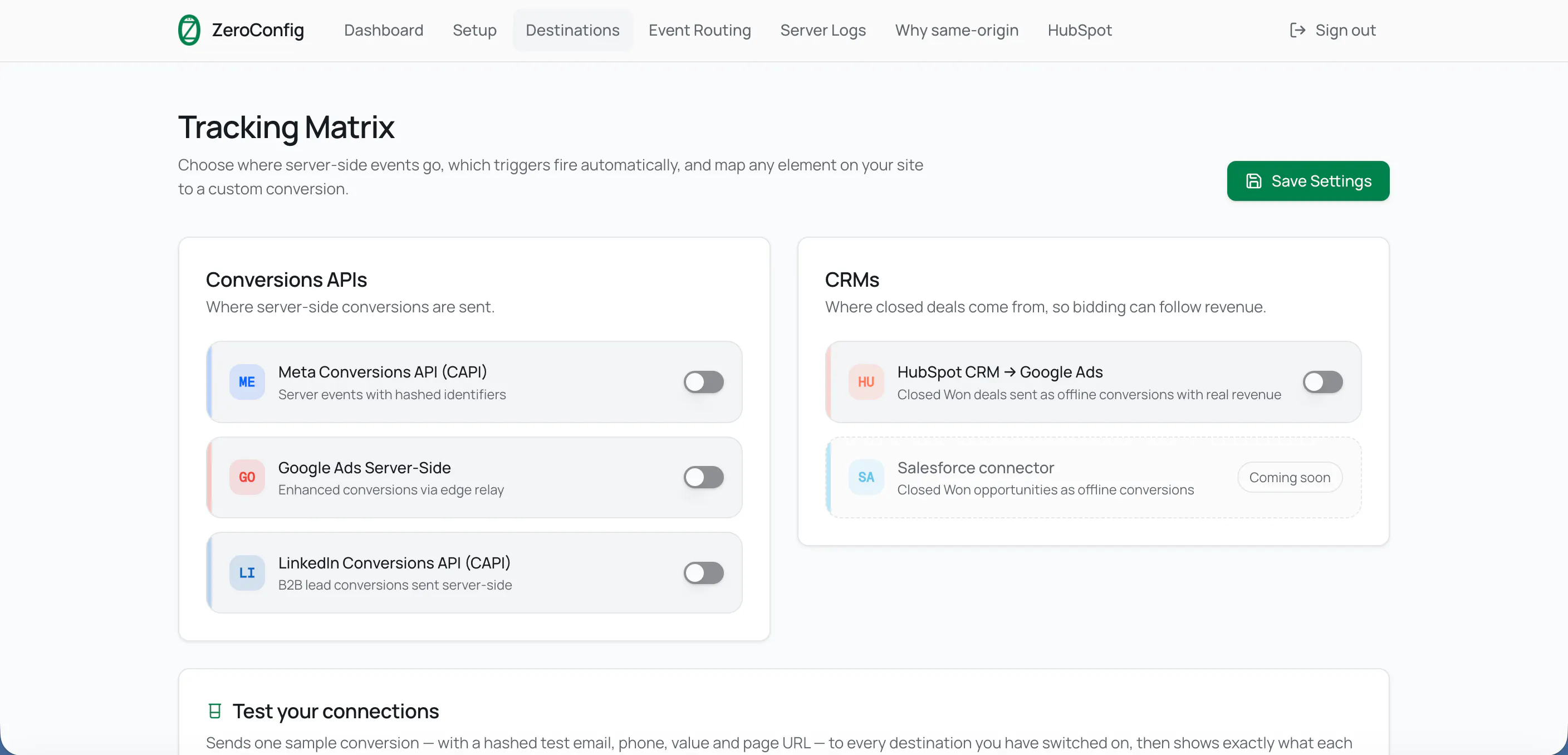
Task: Click the SA badge icon for Salesforce
Action: pos(866,477)
